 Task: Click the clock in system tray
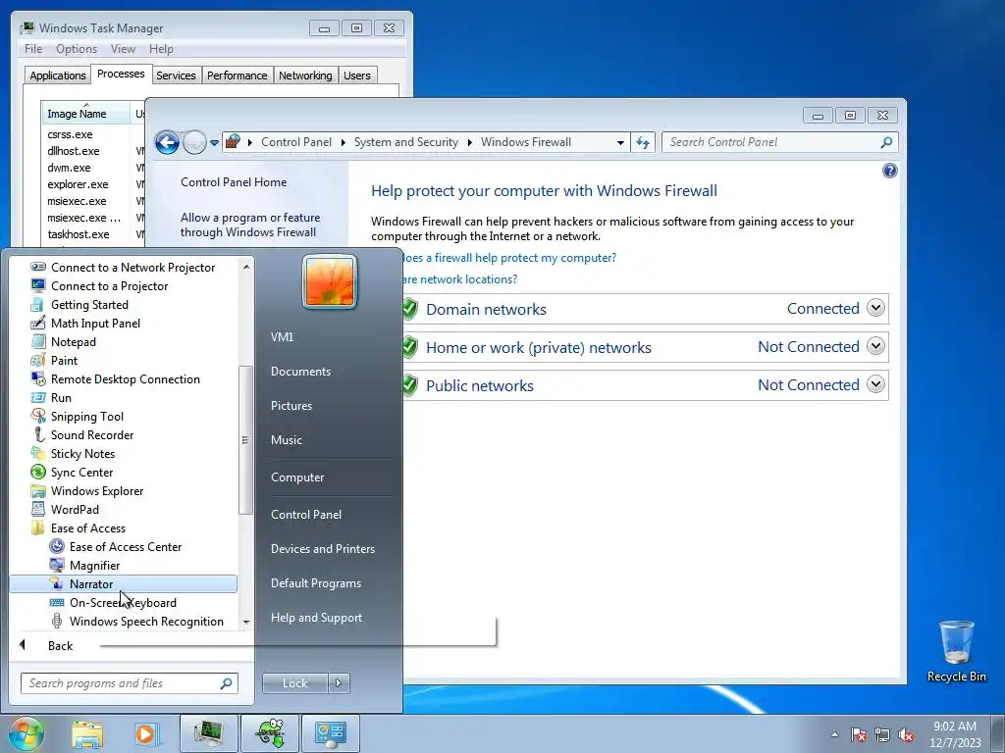pyautogui.click(x=954, y=734)
